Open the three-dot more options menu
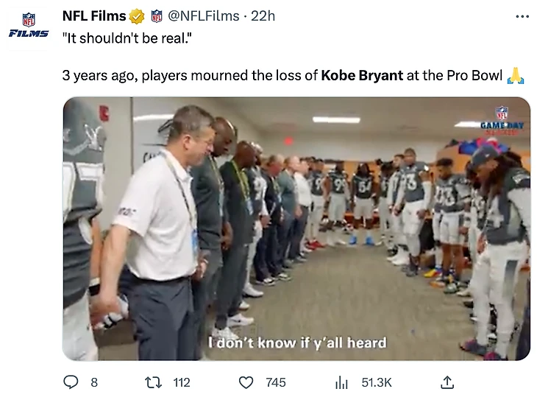This screenshot has height=400, width=537. [522, 16]
